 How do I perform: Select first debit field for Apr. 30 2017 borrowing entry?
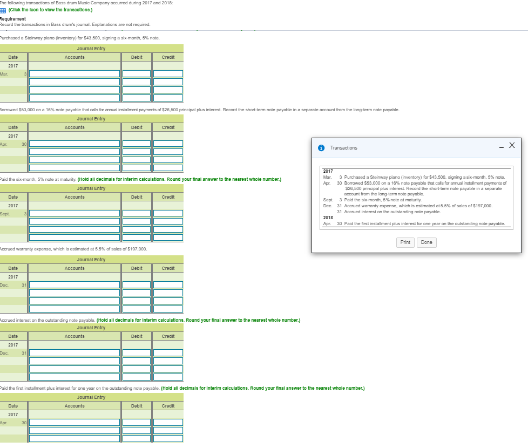point(137,144)
